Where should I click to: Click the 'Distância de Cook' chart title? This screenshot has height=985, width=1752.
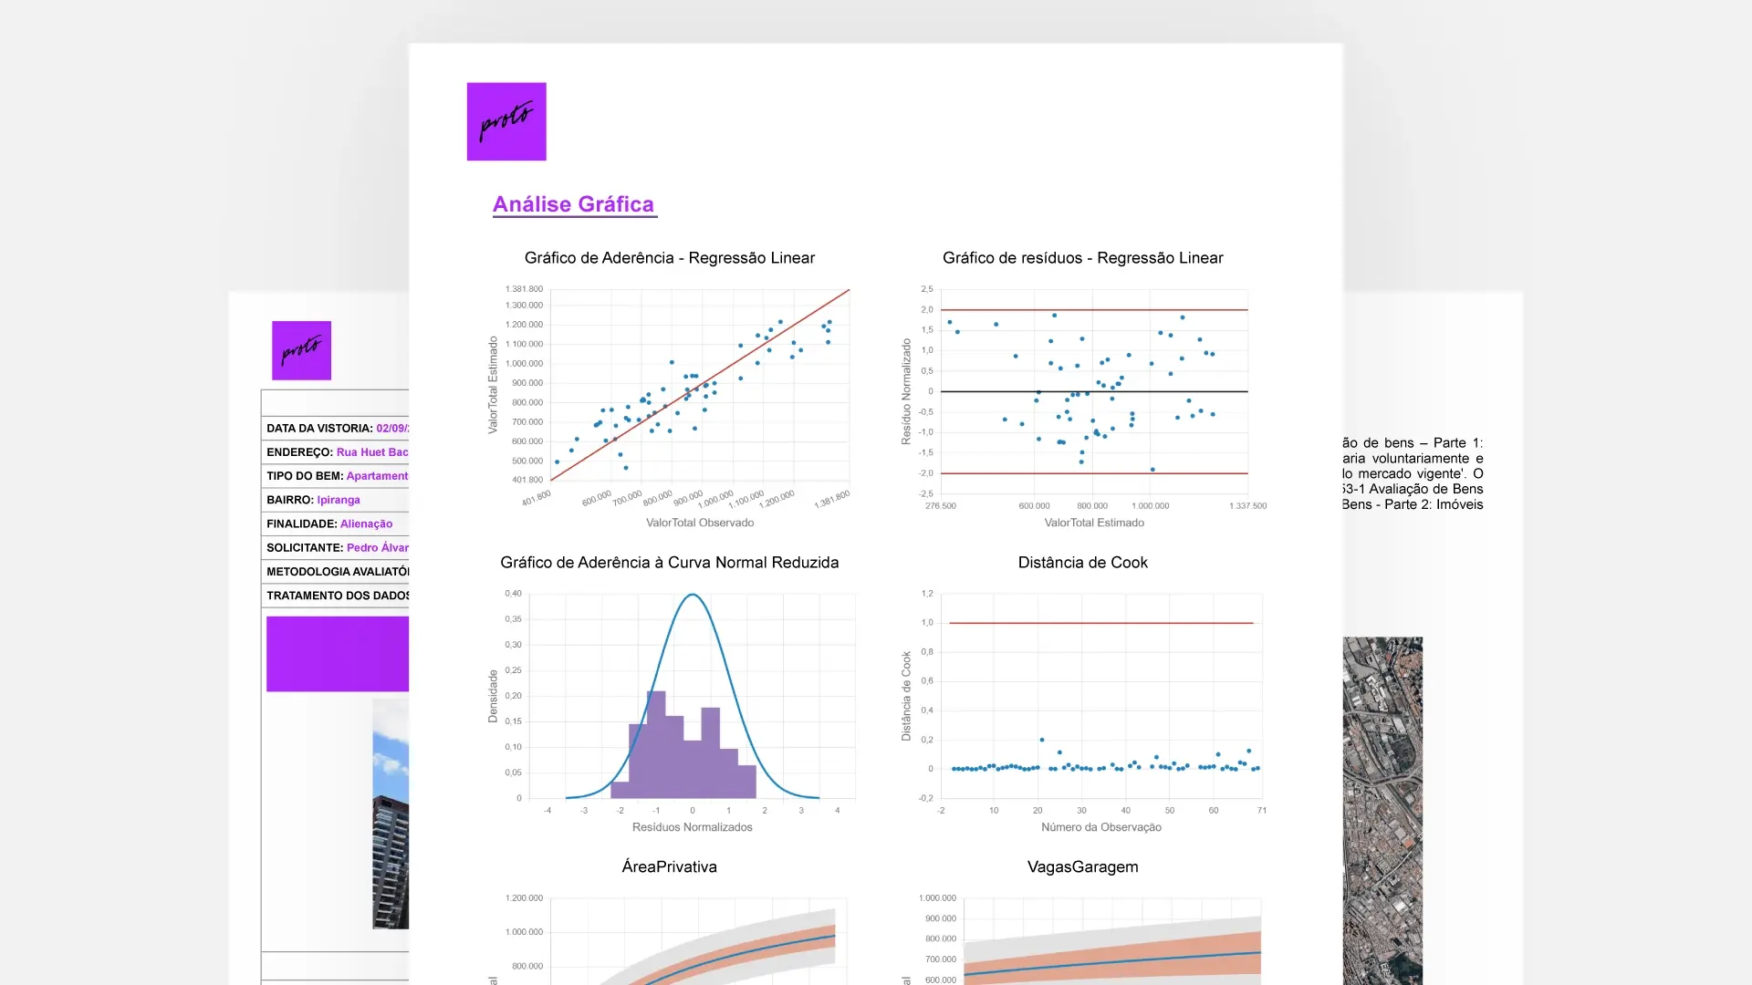(1083, 563)
